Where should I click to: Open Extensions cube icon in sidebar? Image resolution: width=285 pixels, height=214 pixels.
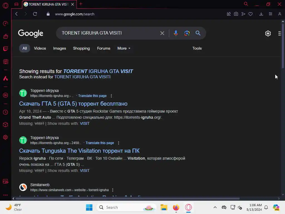point(6,125)
